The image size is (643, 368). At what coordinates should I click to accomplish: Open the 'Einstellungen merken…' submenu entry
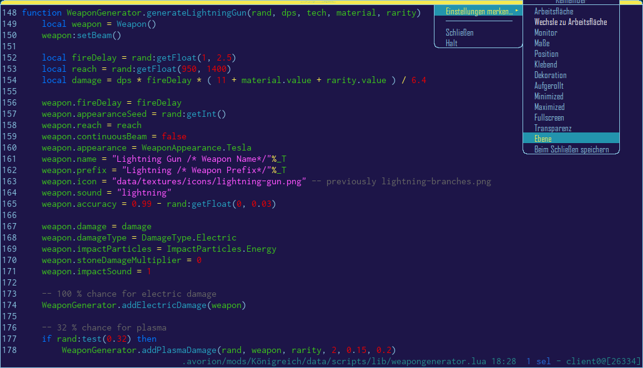[x=479, y=11]
